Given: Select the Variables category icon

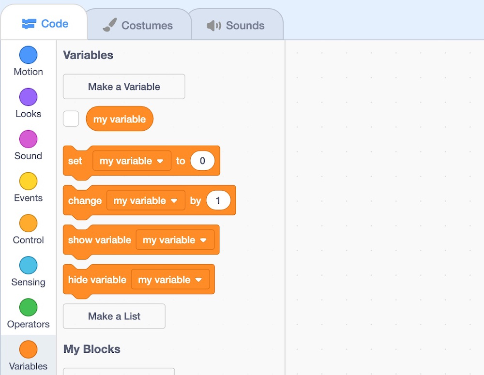Looking at the screenshot, I should pyautogui.click(x=28, y=350).
